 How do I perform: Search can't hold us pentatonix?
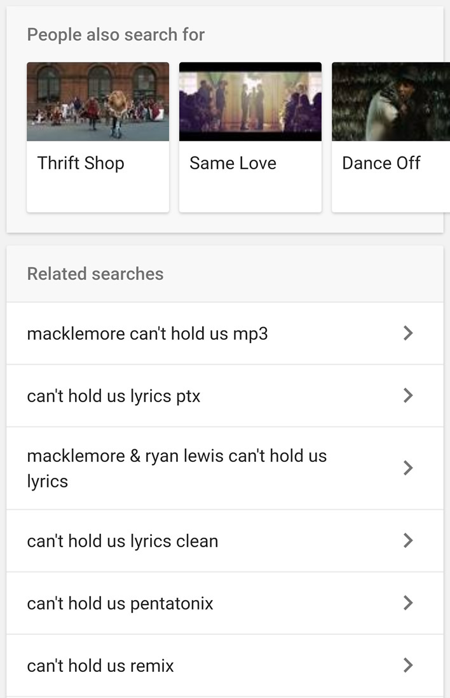120,603
